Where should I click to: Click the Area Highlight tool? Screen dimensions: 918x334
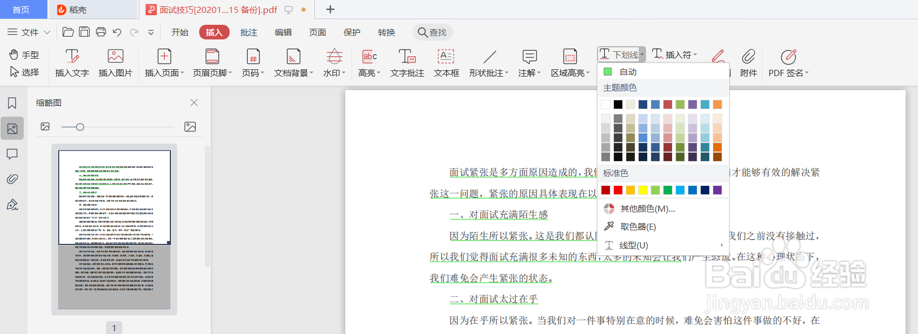click(x=570, y=63)
